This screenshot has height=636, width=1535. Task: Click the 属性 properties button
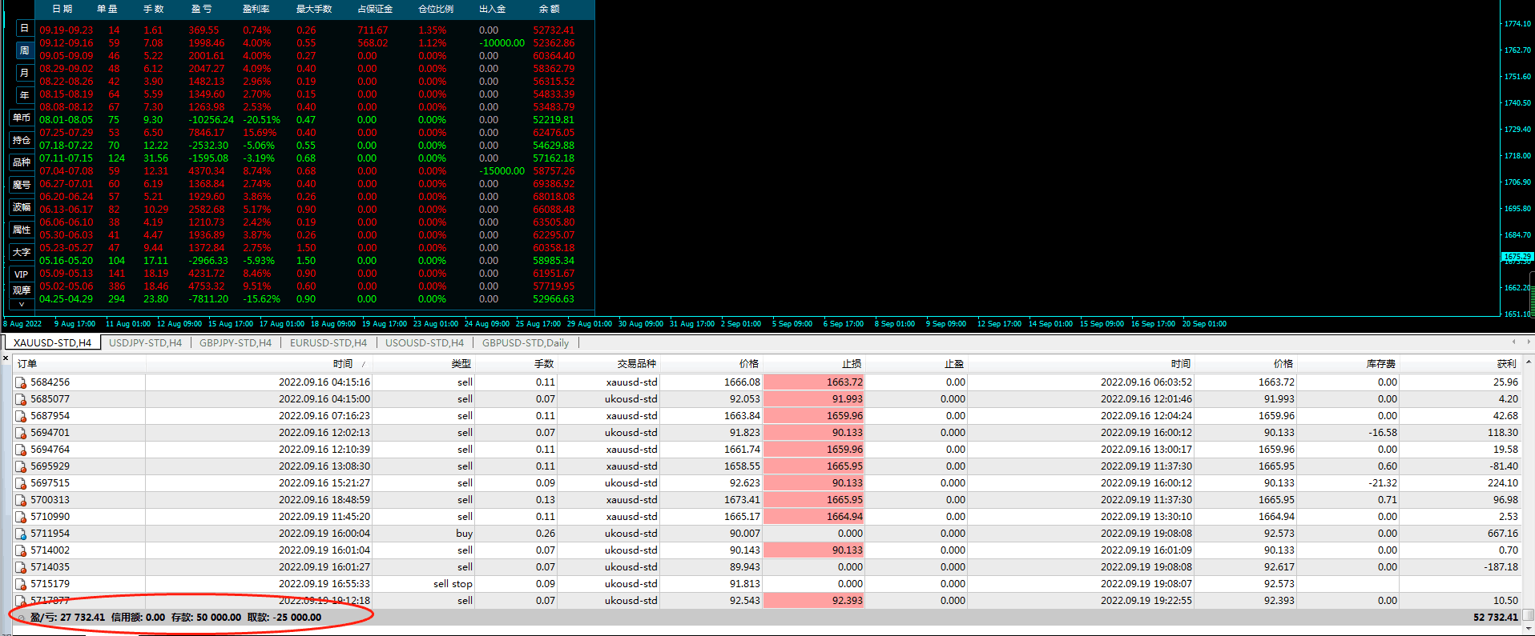coord(22,230)
